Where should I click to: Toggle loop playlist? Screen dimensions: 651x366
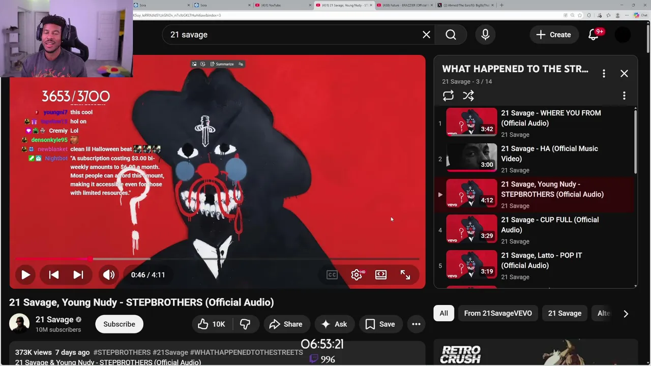pos(448,96)
